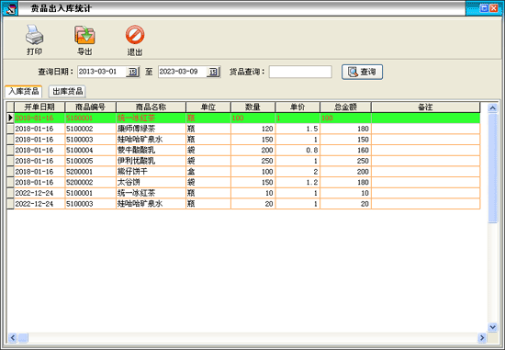Click the 导出 export folder icon

pyautogui.click(x=84, y=35)
